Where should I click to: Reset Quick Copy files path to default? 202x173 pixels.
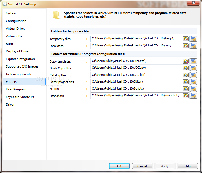194,68
